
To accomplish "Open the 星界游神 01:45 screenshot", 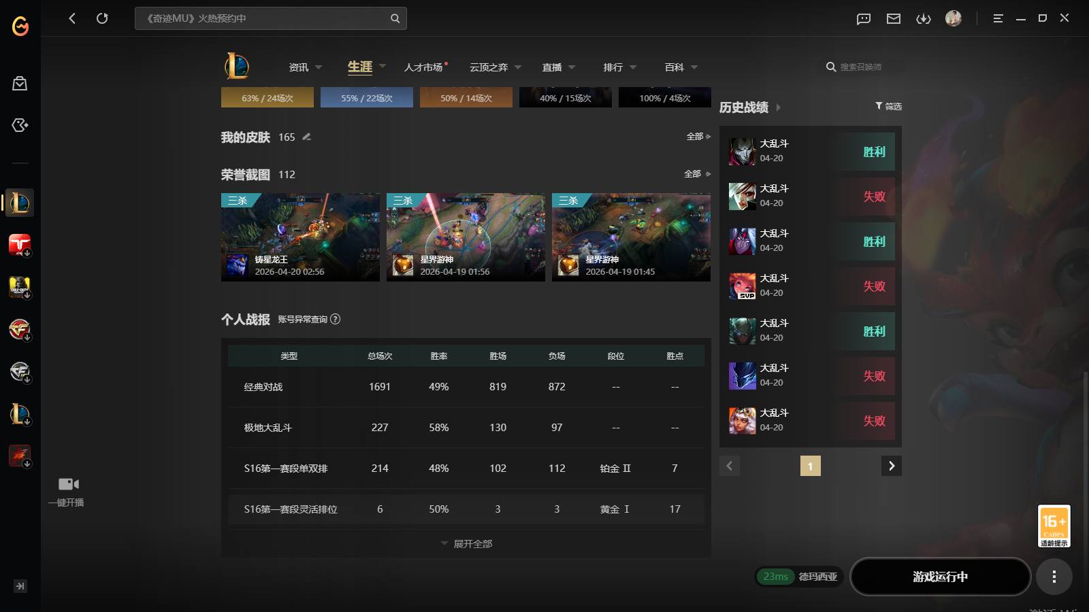I will (x=631, y=237).
